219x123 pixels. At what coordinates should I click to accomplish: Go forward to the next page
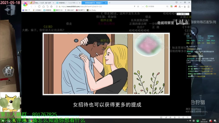[x=35, y=7]
